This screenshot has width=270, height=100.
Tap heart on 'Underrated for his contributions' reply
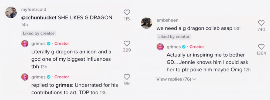coord(127,77)
